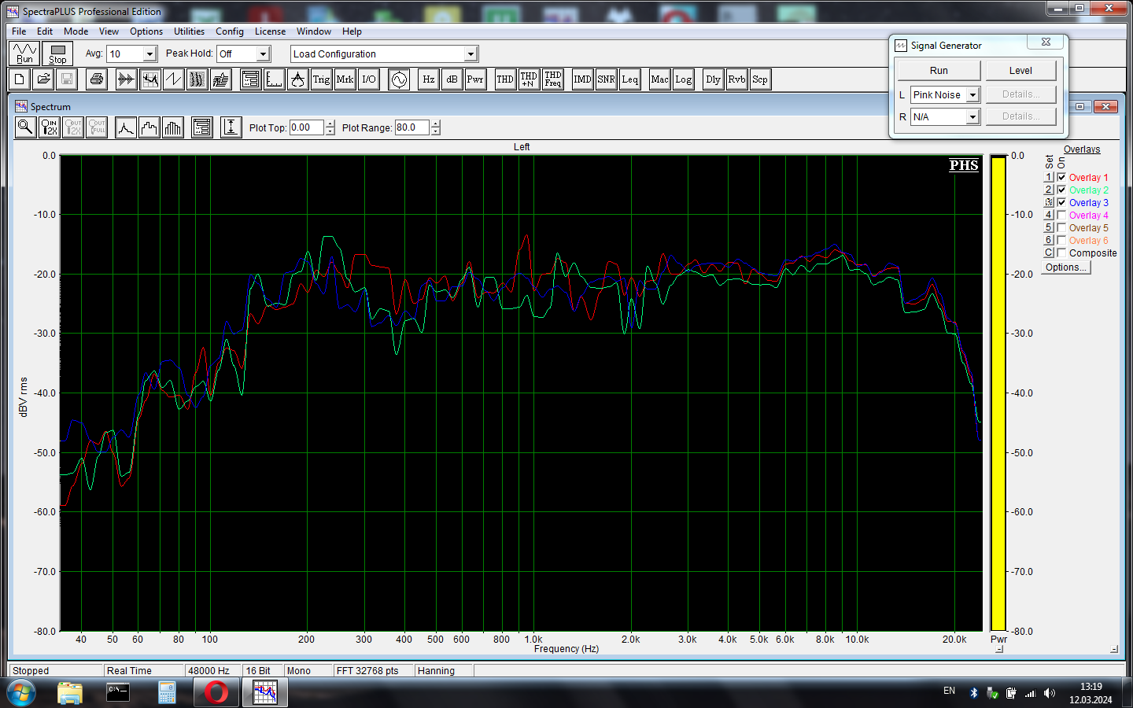Enable the Overlay 4 checkbox
Screen dimensions: 1133x708
(x=1061, y=216)
